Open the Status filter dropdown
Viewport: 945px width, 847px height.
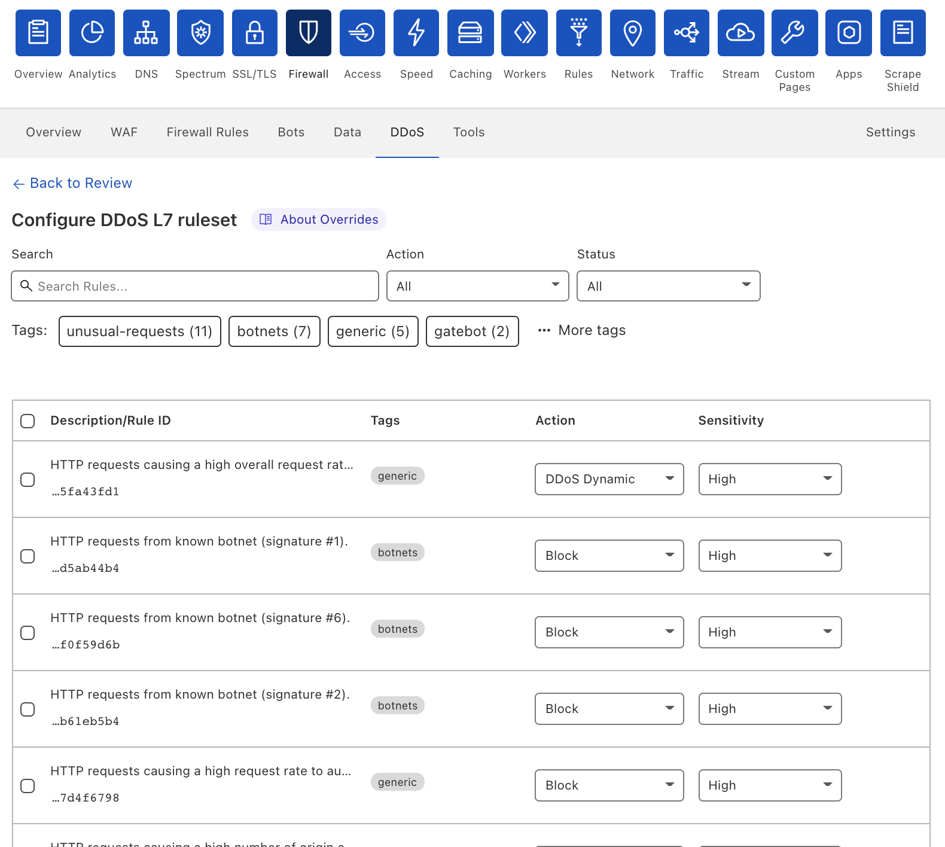click(x=668, y=286)
